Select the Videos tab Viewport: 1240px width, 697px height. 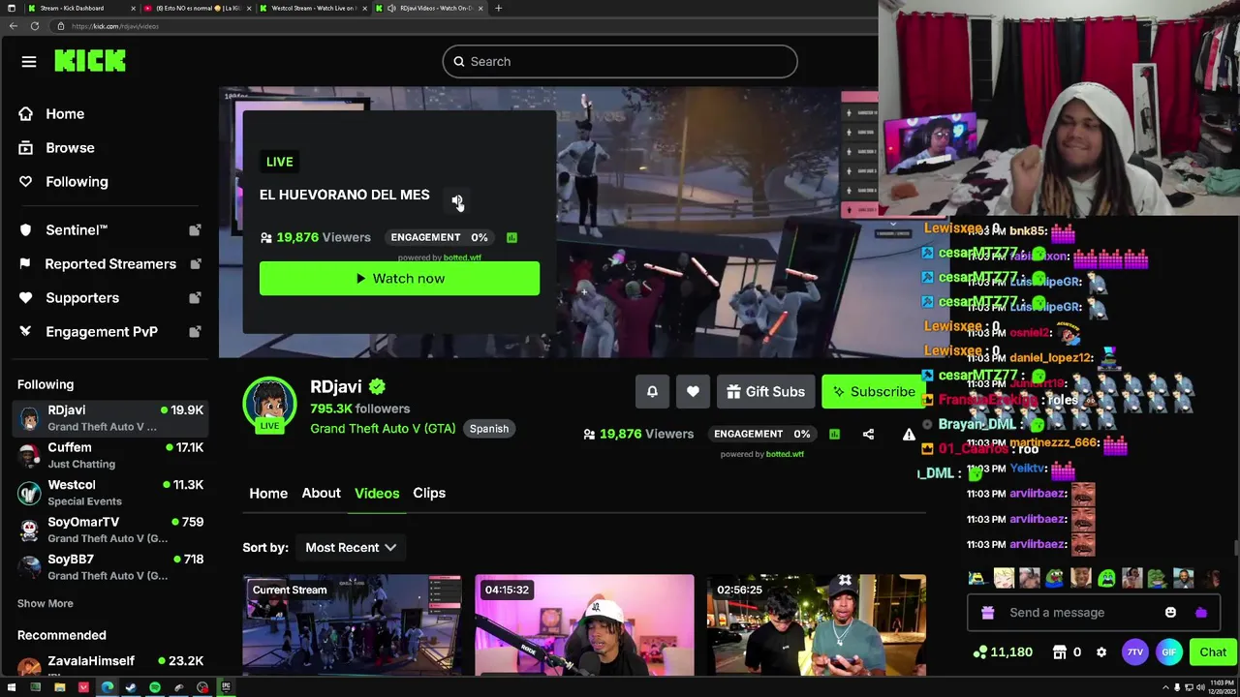(377, 494)
